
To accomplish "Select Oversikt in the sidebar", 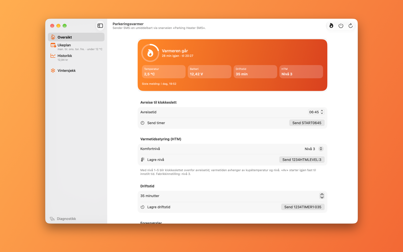I will coord(76,37).
